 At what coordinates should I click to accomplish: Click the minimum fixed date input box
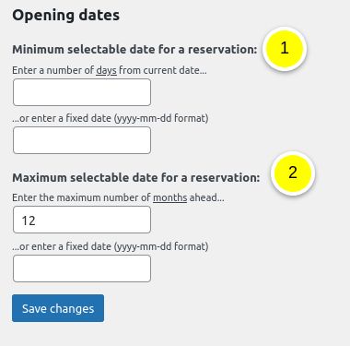[x=82, y=140]
